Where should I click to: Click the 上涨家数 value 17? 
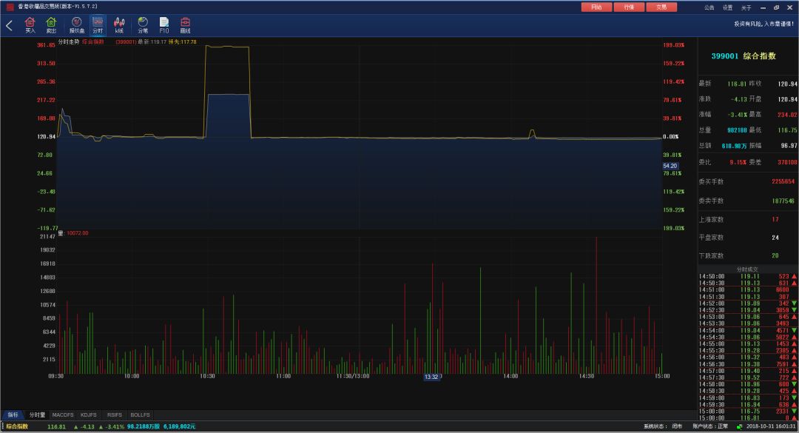pyautogui.click(x=775, y=219)
